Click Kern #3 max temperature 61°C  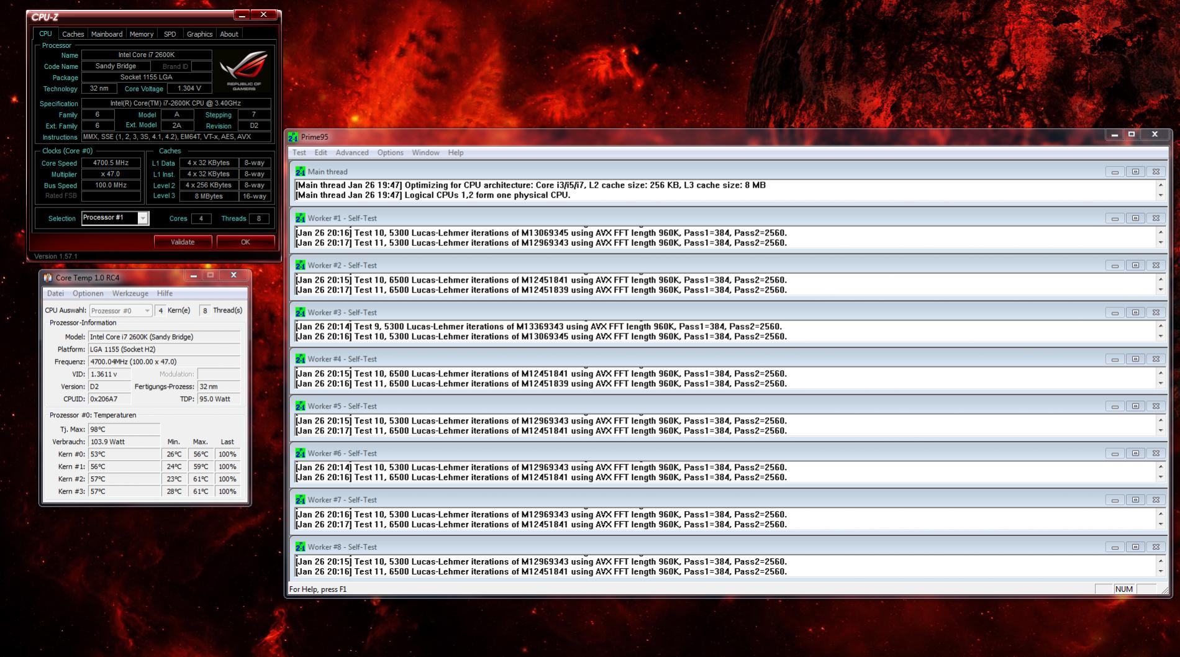[201, 492]
